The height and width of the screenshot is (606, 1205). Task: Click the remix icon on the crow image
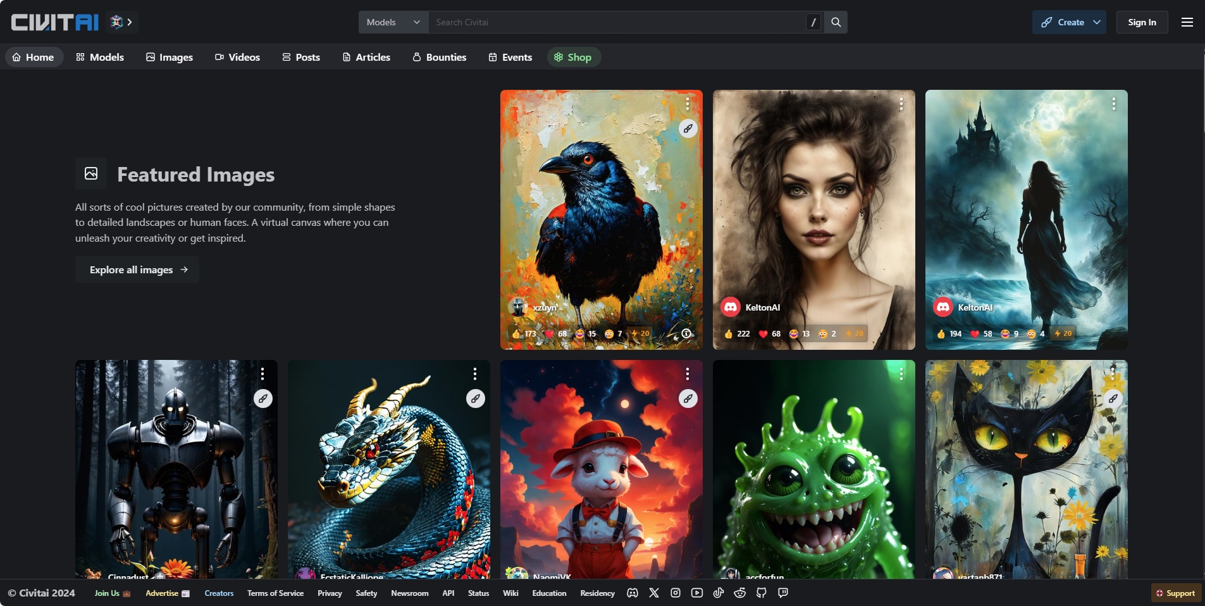tap(688, 128)
